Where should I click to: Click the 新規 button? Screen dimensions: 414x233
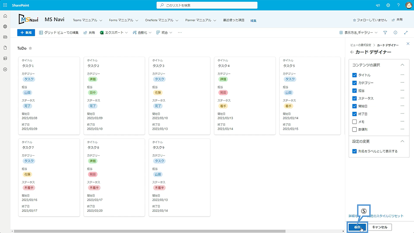26,33
